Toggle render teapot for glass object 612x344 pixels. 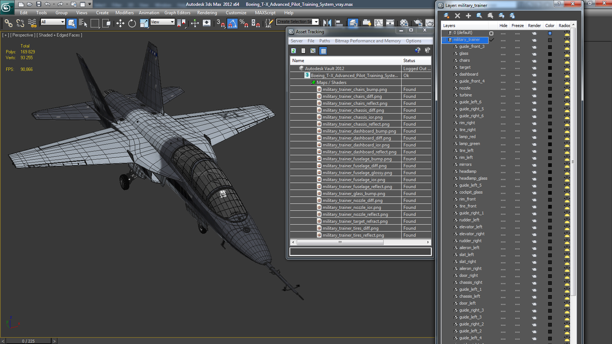pos(534,54)
